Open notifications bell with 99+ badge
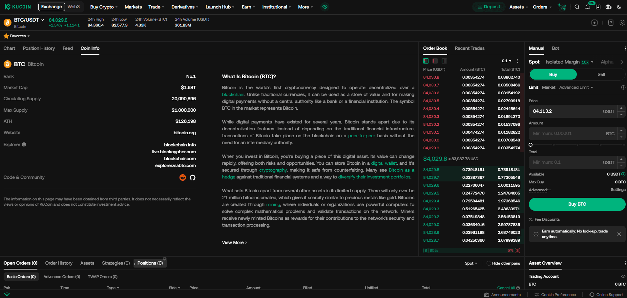Viewport: 627px width, 298px height. 588,7
